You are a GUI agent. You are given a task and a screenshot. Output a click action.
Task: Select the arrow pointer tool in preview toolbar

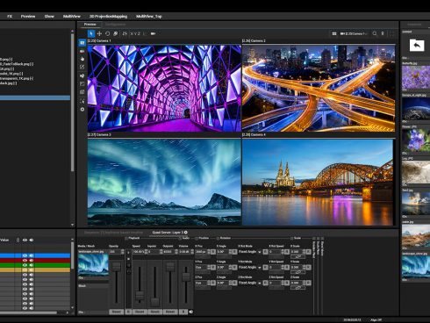click(91, 33)
